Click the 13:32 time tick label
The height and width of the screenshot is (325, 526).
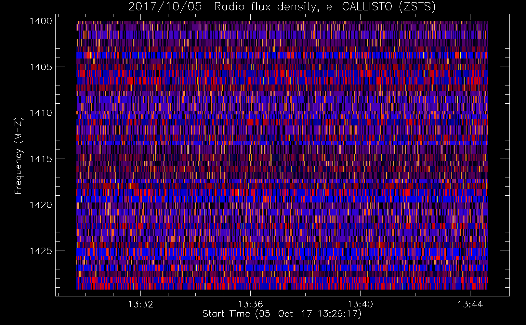coord(140,305)
